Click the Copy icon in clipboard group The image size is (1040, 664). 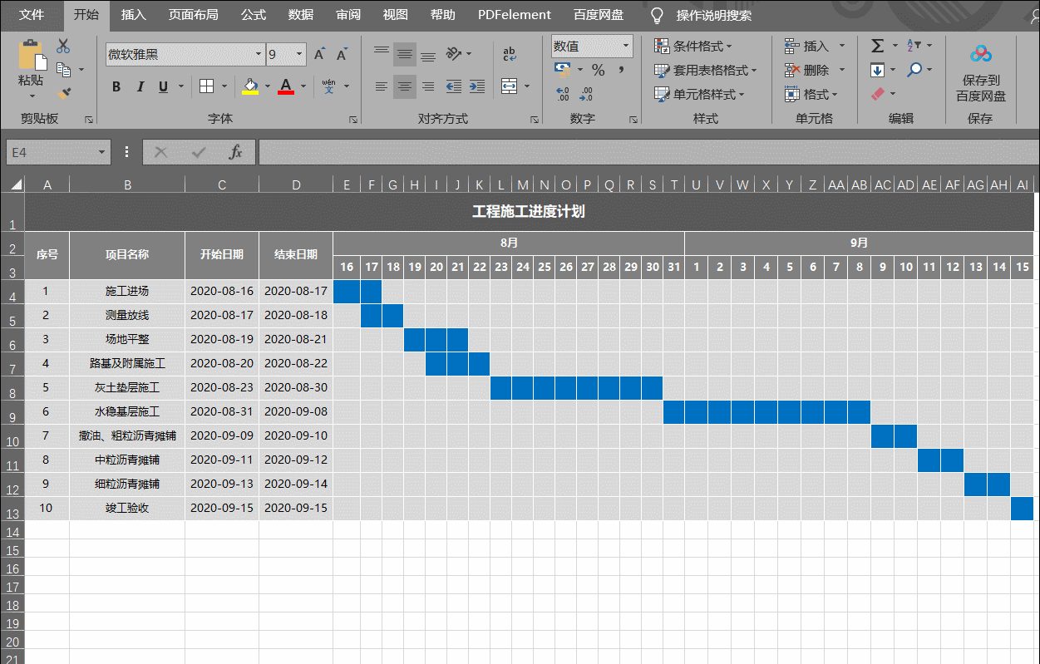(x=64, y=70)
